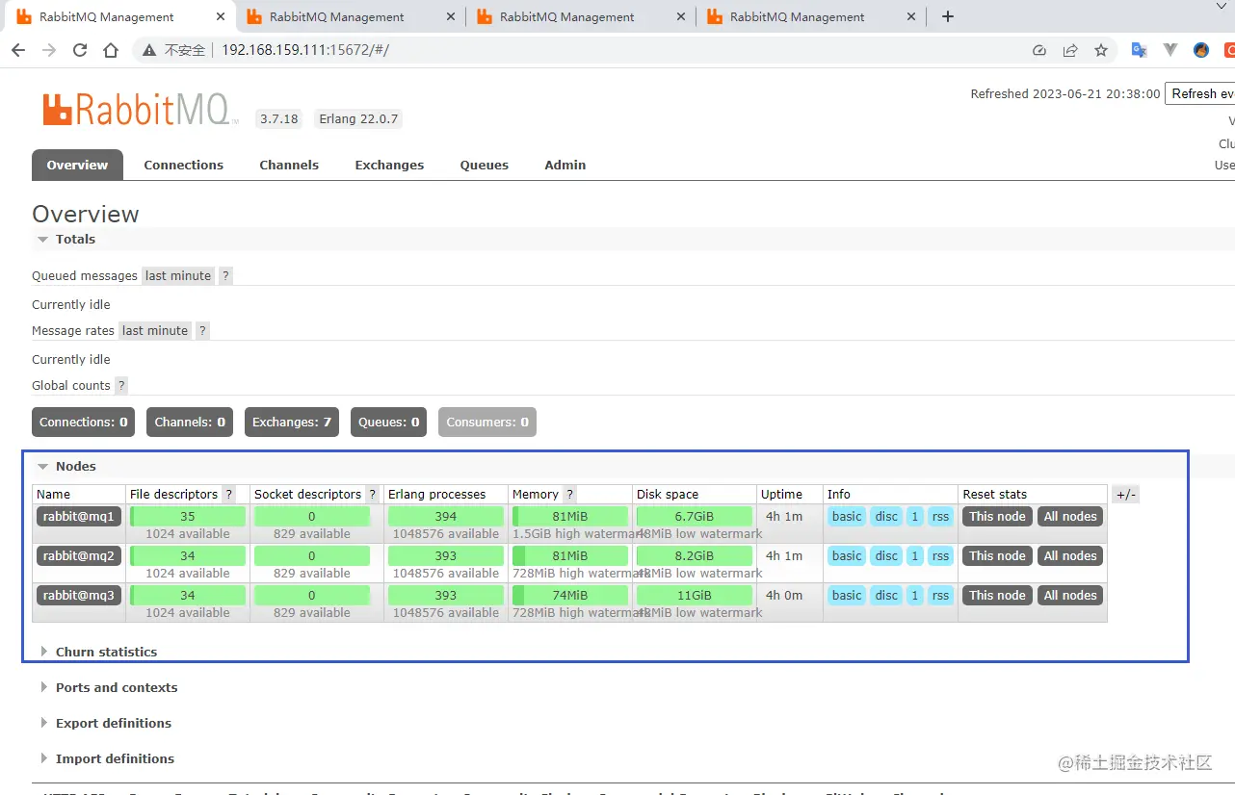Image resolution: width=1235 pixels, height=795 pixels.
Task: Switch to Queues tab
Action: pos(485,166)
